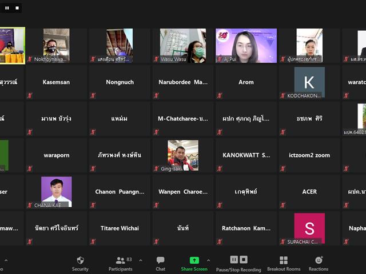
Task: Click the muted mic icon on Nongnuch tile
Action: (x=93, y=95)
